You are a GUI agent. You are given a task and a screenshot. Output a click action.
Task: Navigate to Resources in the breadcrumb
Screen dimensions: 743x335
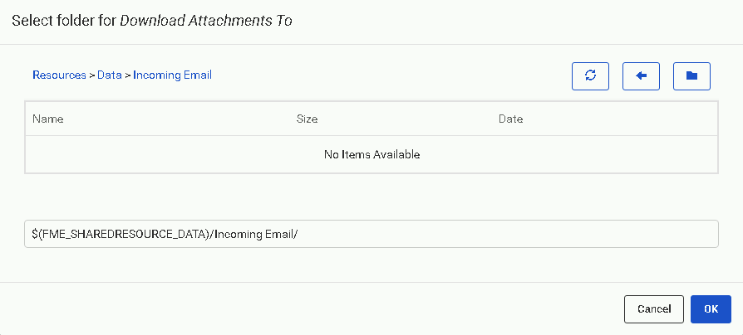(59, 75)
